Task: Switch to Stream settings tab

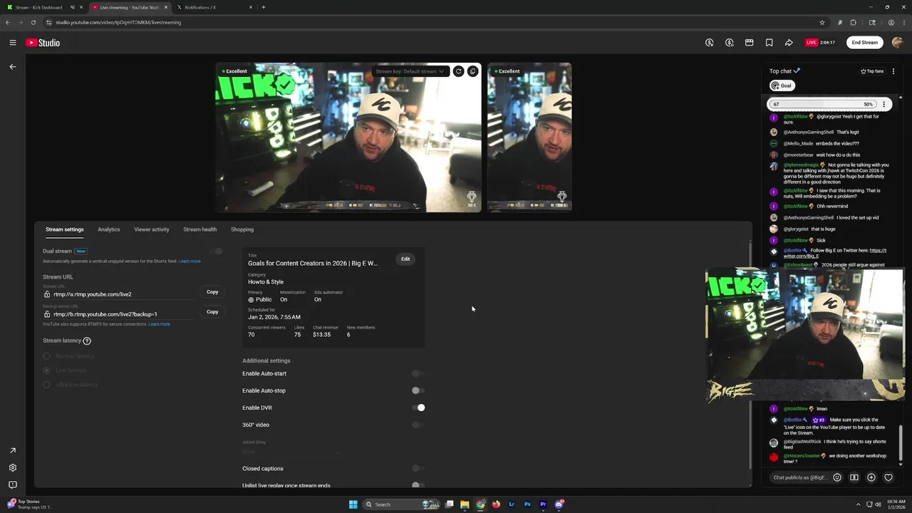Action: click(65, 229)
